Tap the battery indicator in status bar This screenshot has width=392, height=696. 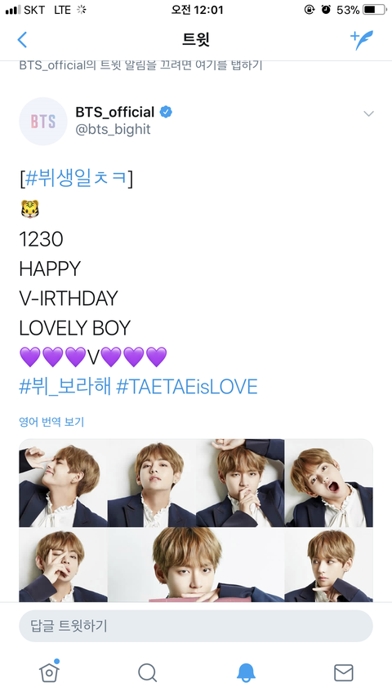[374, 10]
